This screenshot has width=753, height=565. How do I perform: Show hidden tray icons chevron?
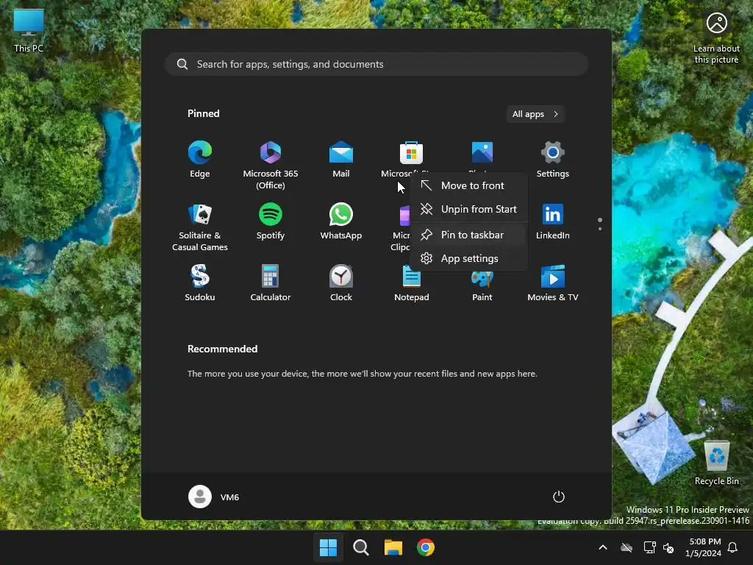click(603, 547)
